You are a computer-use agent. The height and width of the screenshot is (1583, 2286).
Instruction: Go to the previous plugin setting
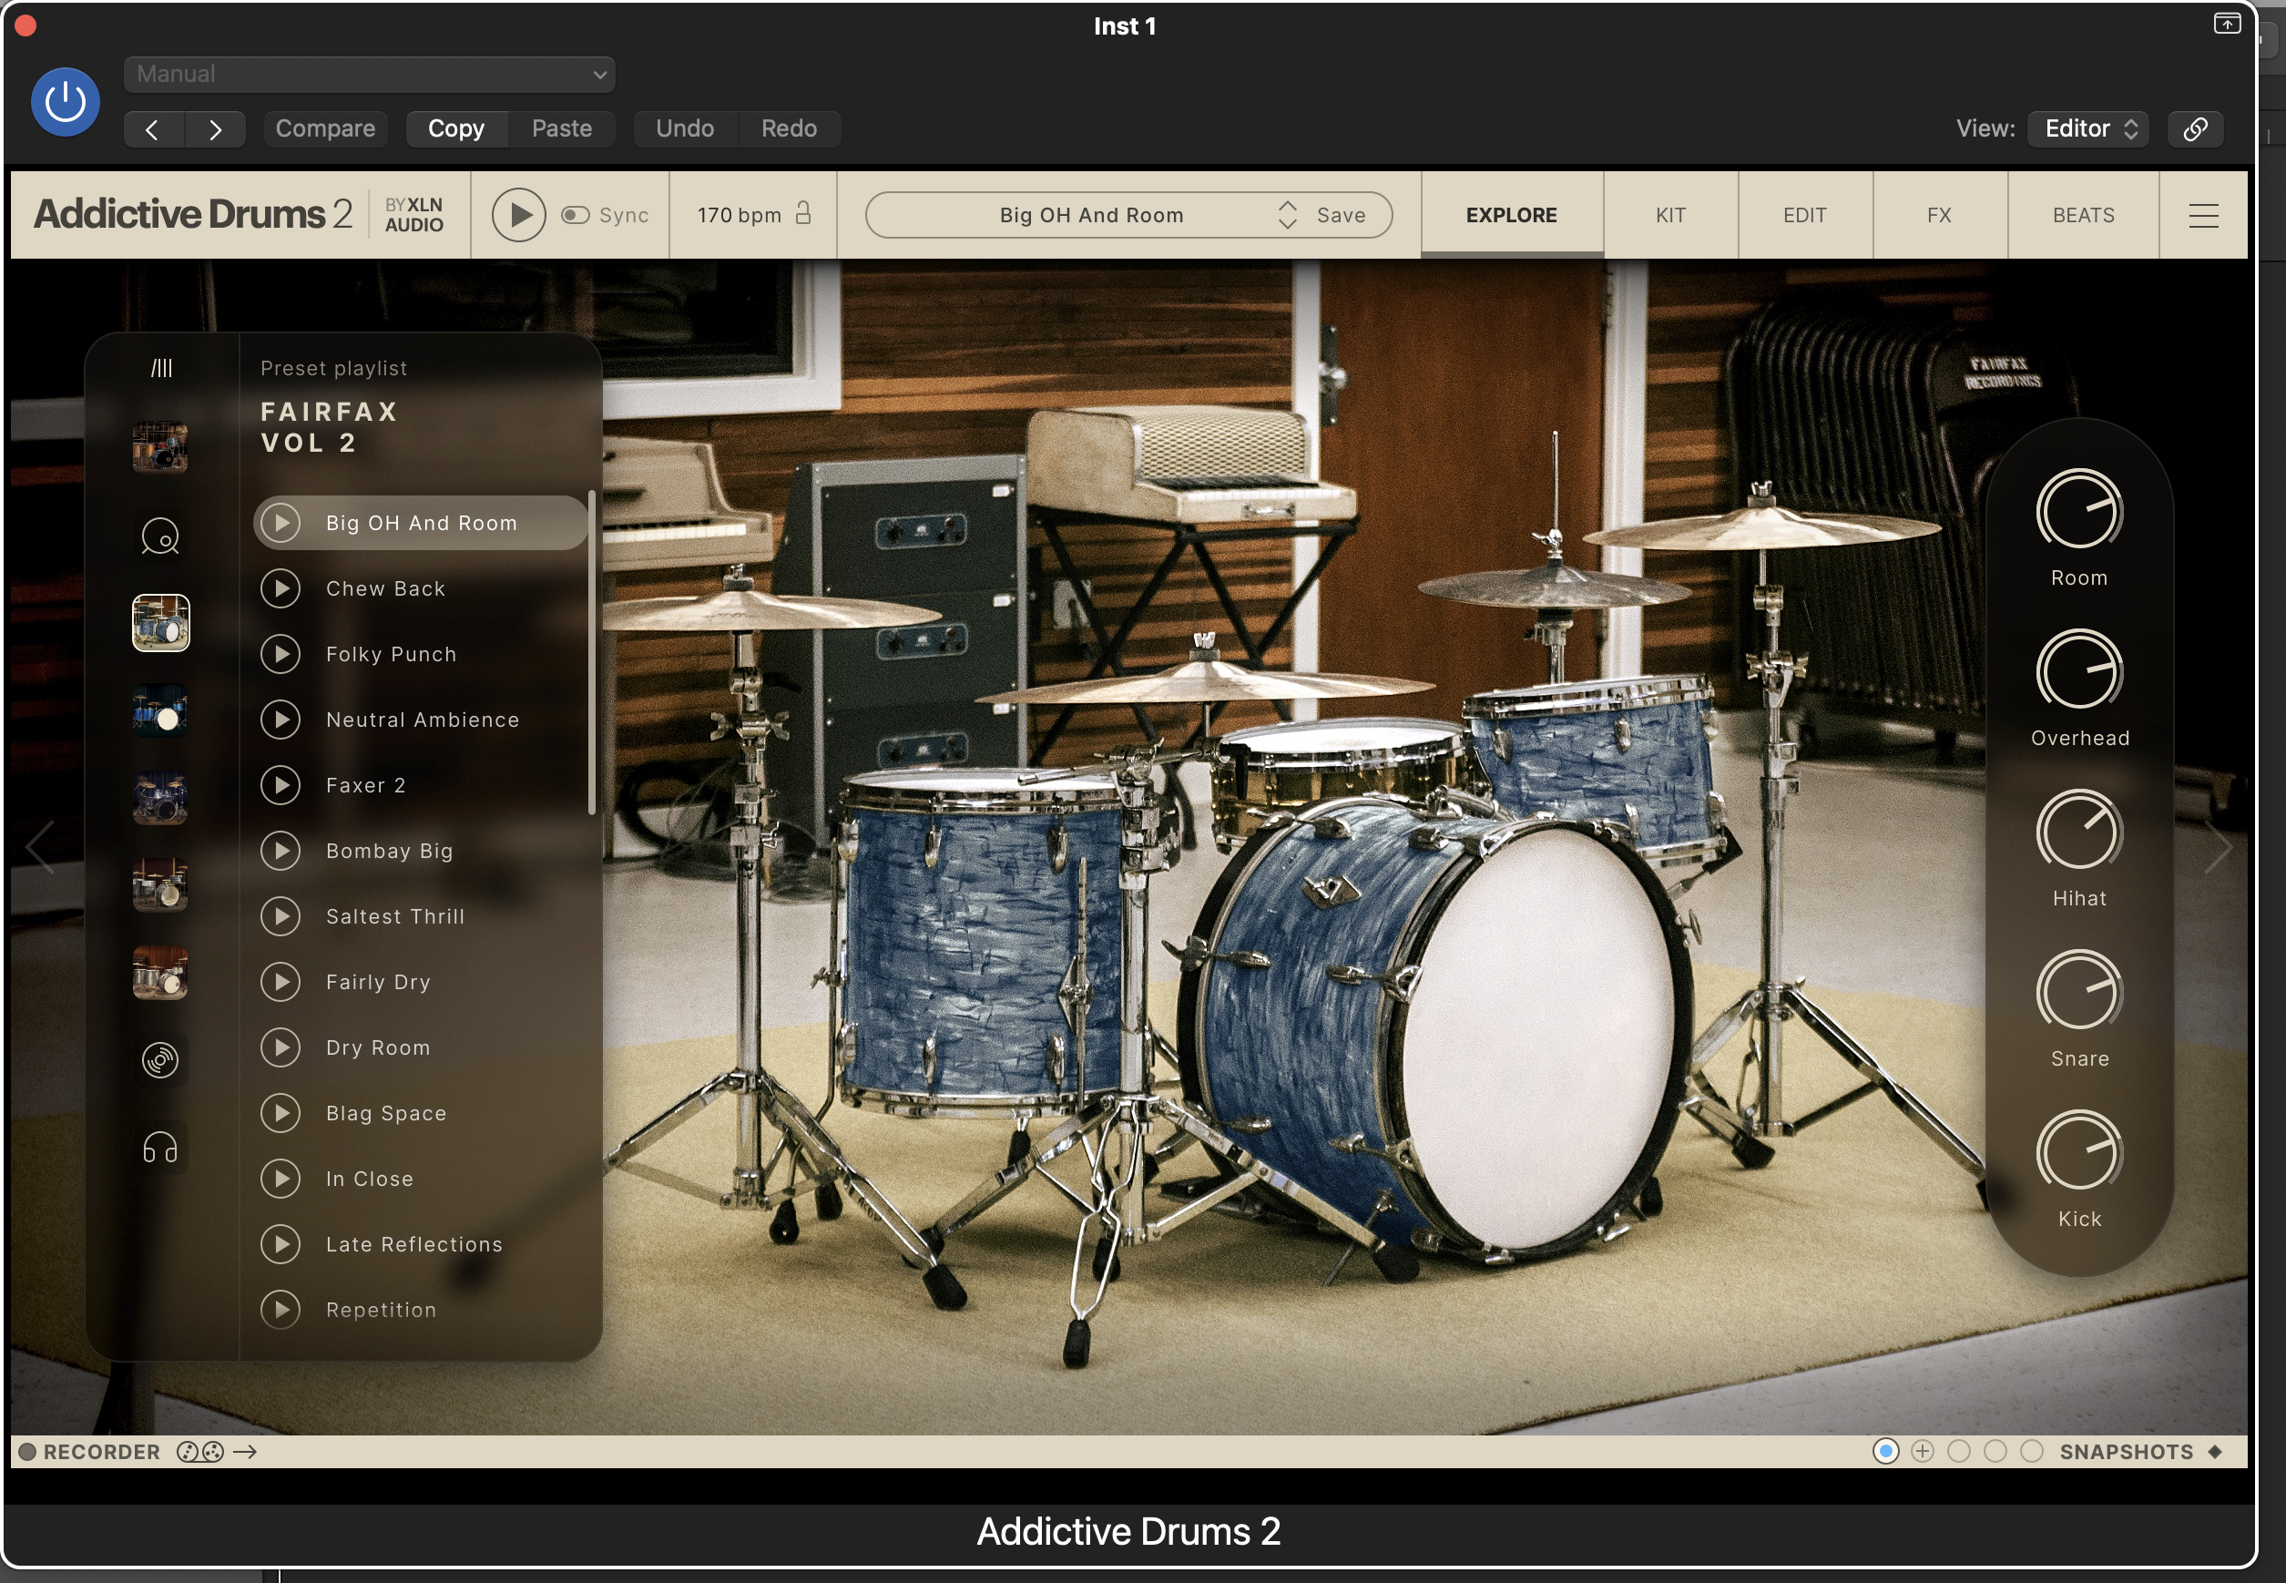point(153,129)
